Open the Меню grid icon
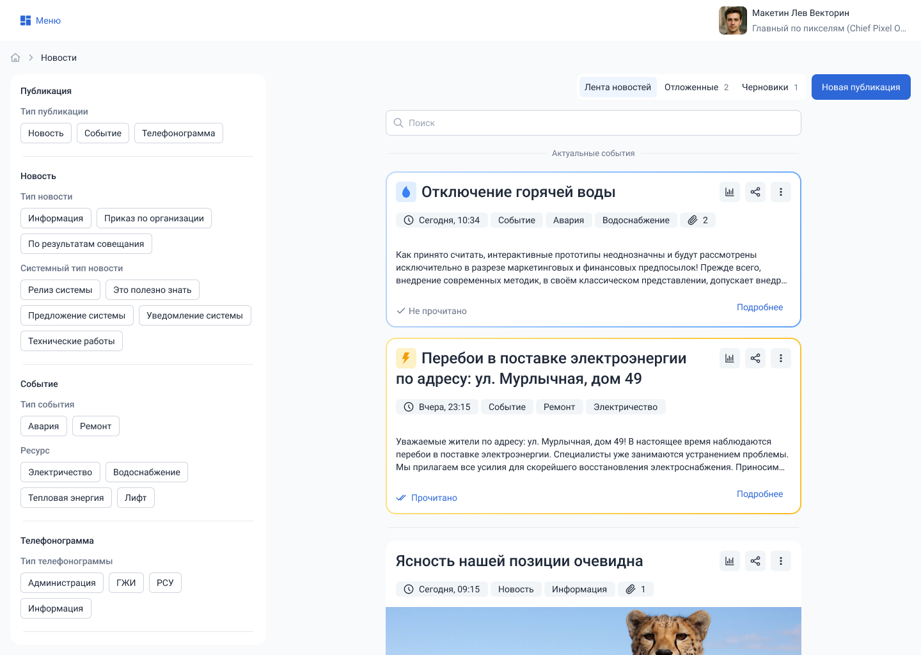The height and width of the screenshot is (655, 921). [x=26, y=20]
